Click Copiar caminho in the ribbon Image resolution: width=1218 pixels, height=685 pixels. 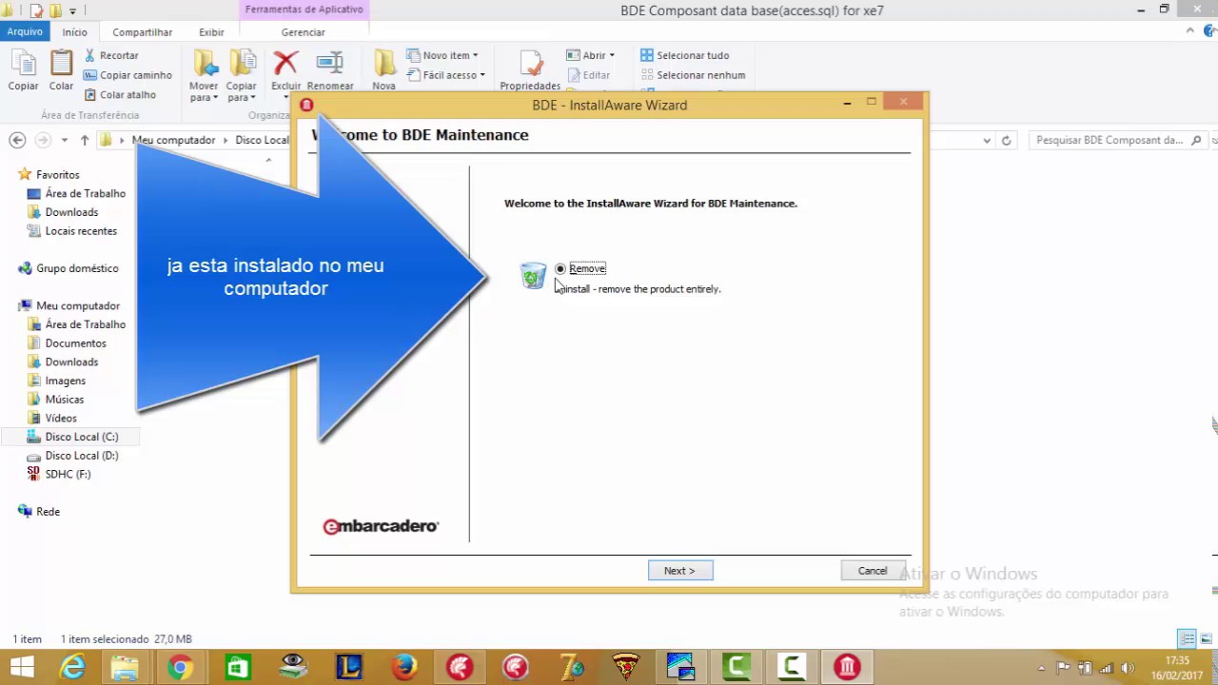coord(128,75)
